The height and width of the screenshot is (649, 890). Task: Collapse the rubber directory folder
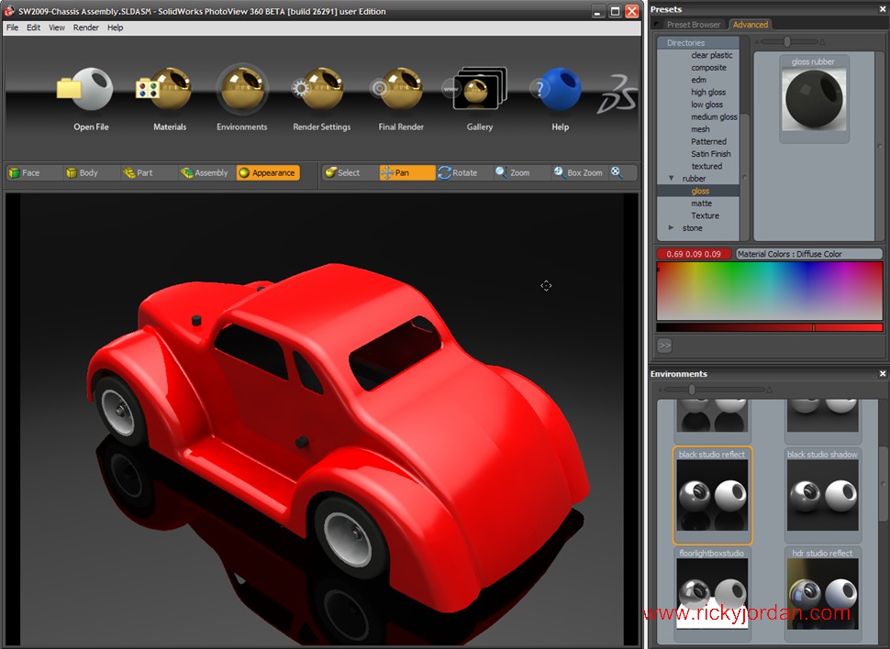point(672,179)
